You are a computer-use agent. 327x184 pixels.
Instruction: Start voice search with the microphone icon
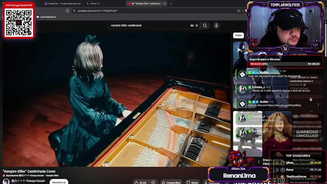point(216,26)
